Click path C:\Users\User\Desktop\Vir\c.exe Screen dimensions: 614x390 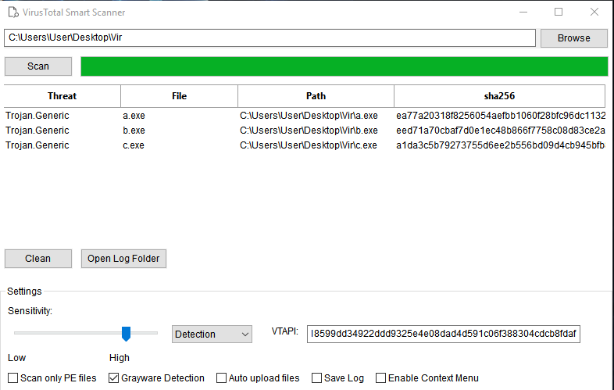(x=309, y=145)
